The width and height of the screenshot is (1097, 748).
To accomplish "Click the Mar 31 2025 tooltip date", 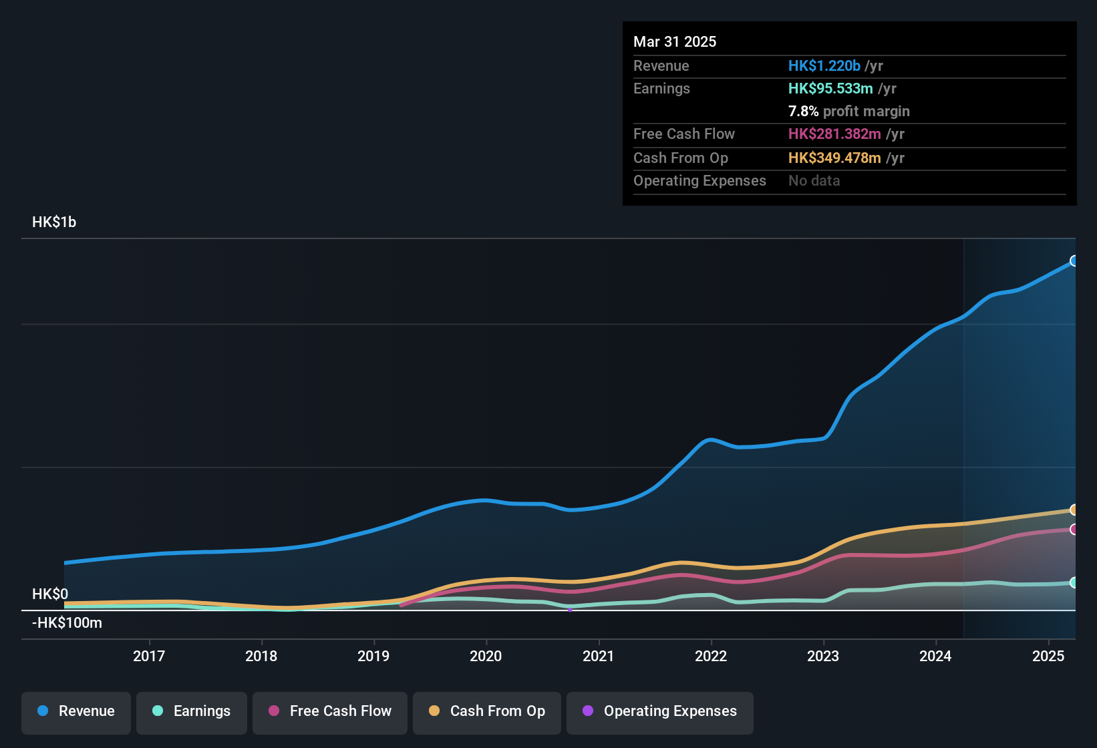I will pyautogui.click(x=675, y=42).
